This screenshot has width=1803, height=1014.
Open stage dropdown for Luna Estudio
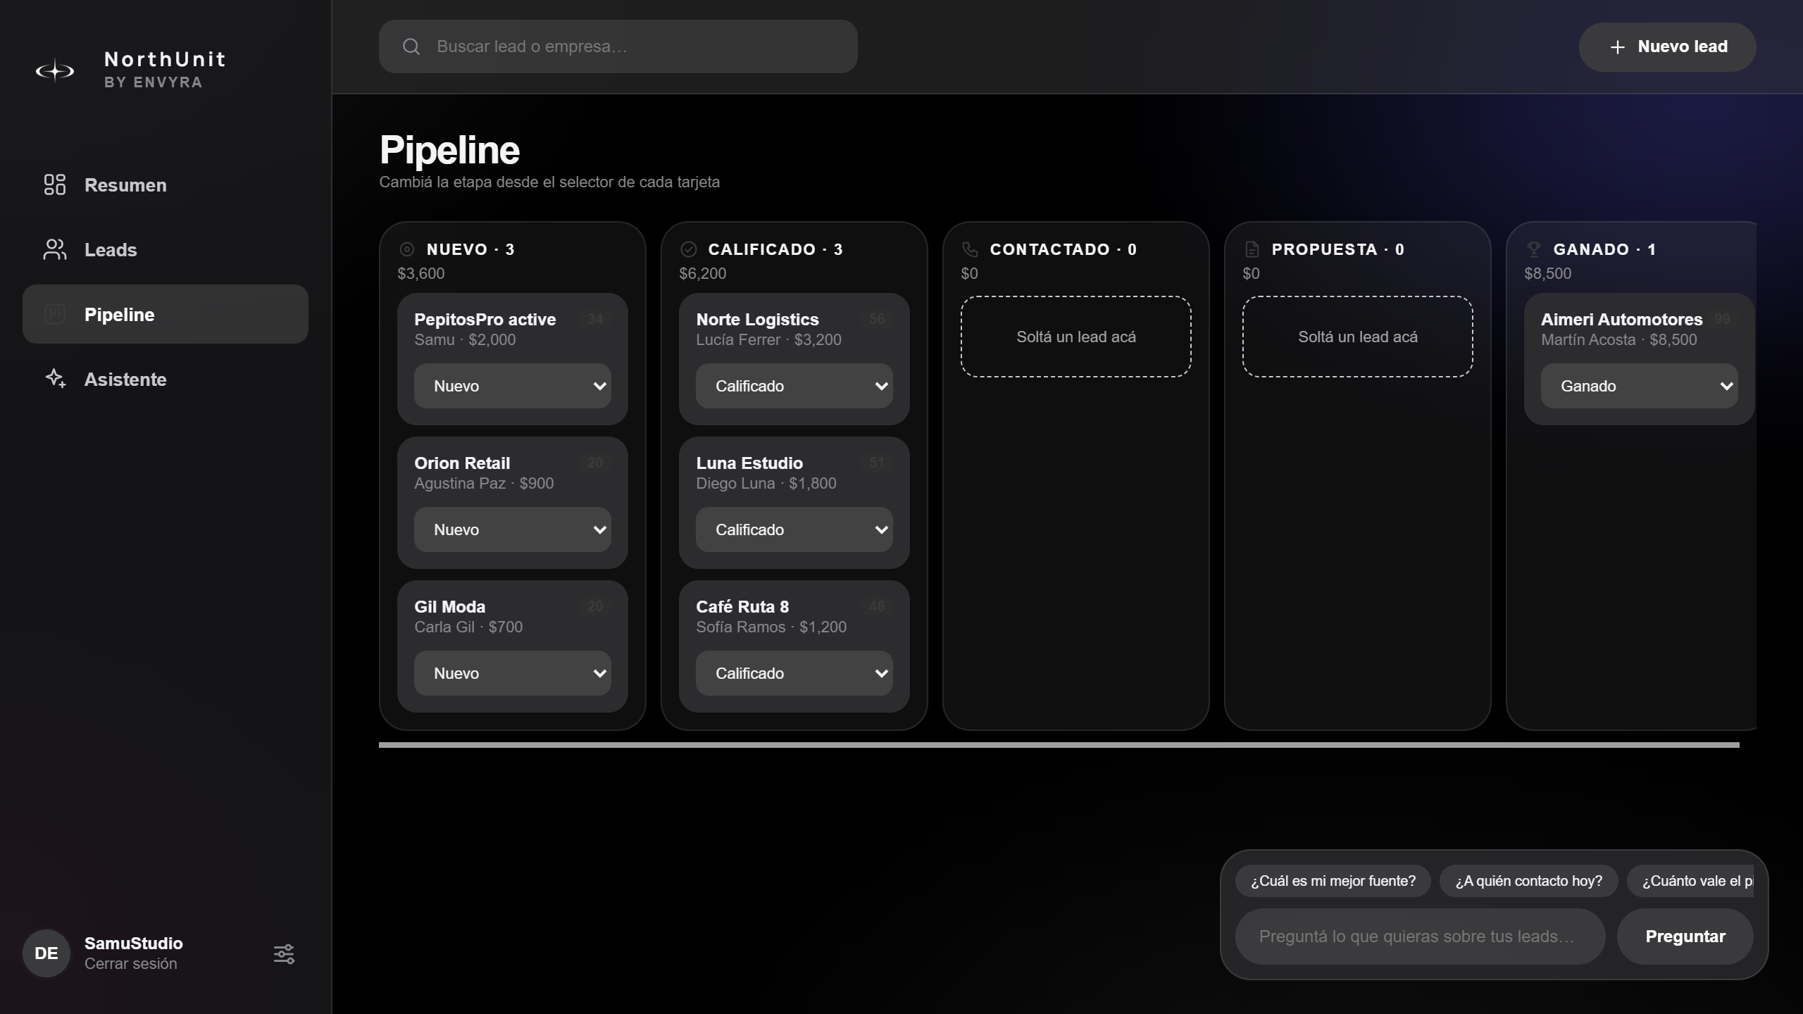point(794,530)
